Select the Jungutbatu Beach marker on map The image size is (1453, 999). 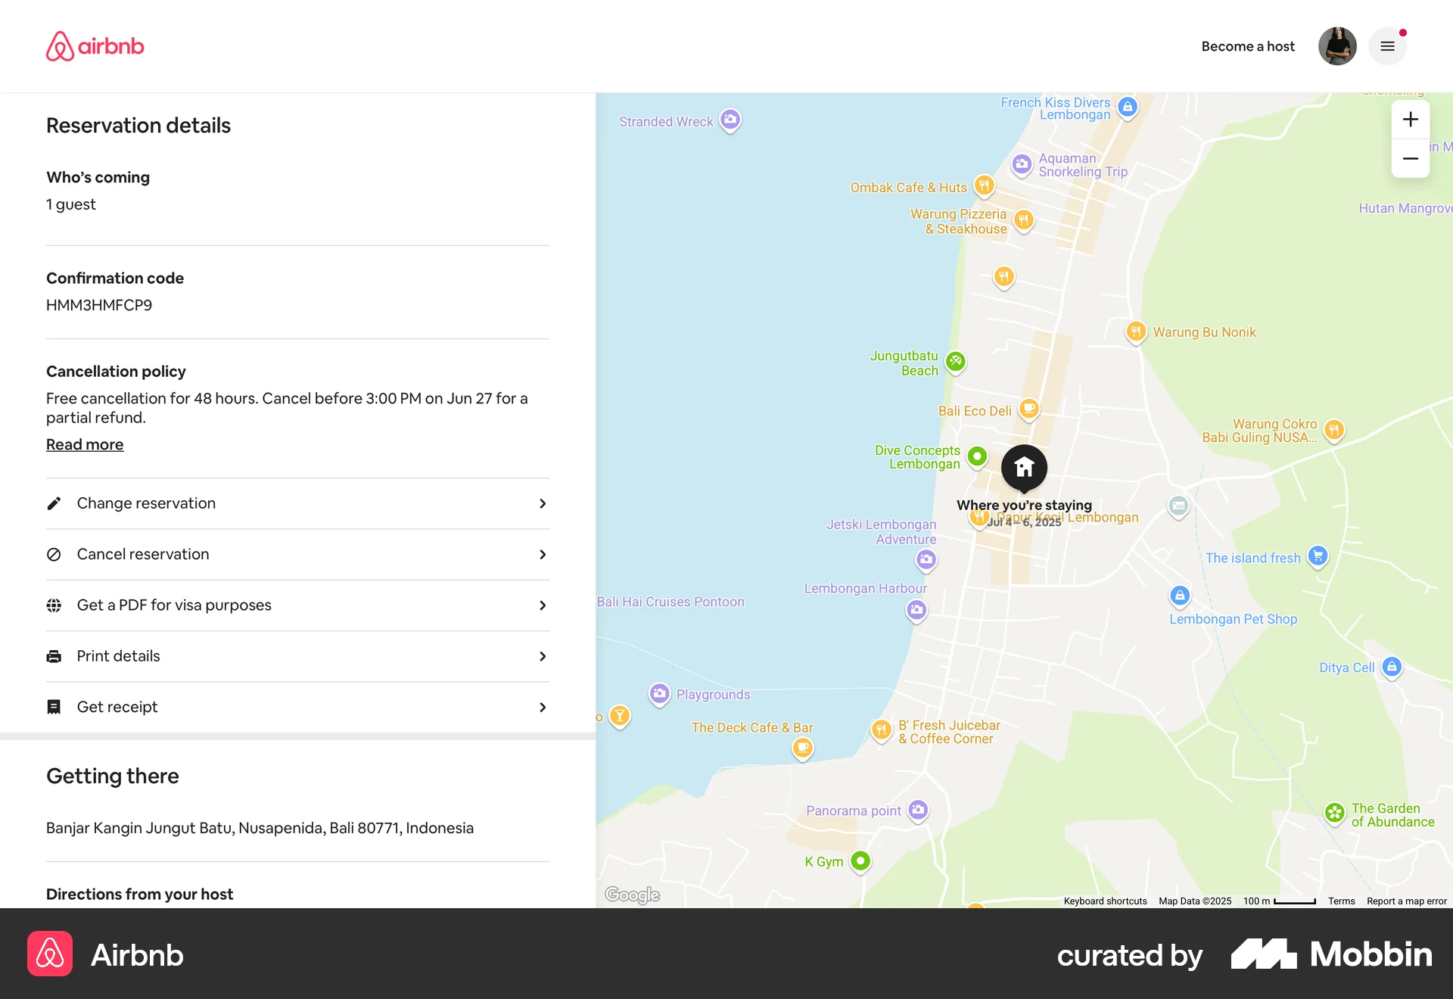pos(955,363)
